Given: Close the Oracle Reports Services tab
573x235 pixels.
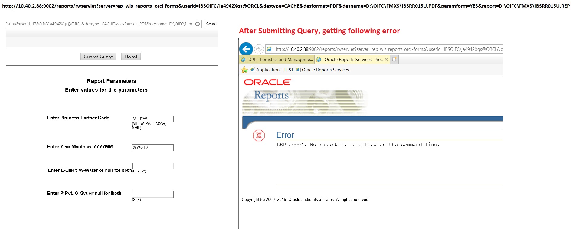Looking at the screenshot, I should click(x=386, y=60).
